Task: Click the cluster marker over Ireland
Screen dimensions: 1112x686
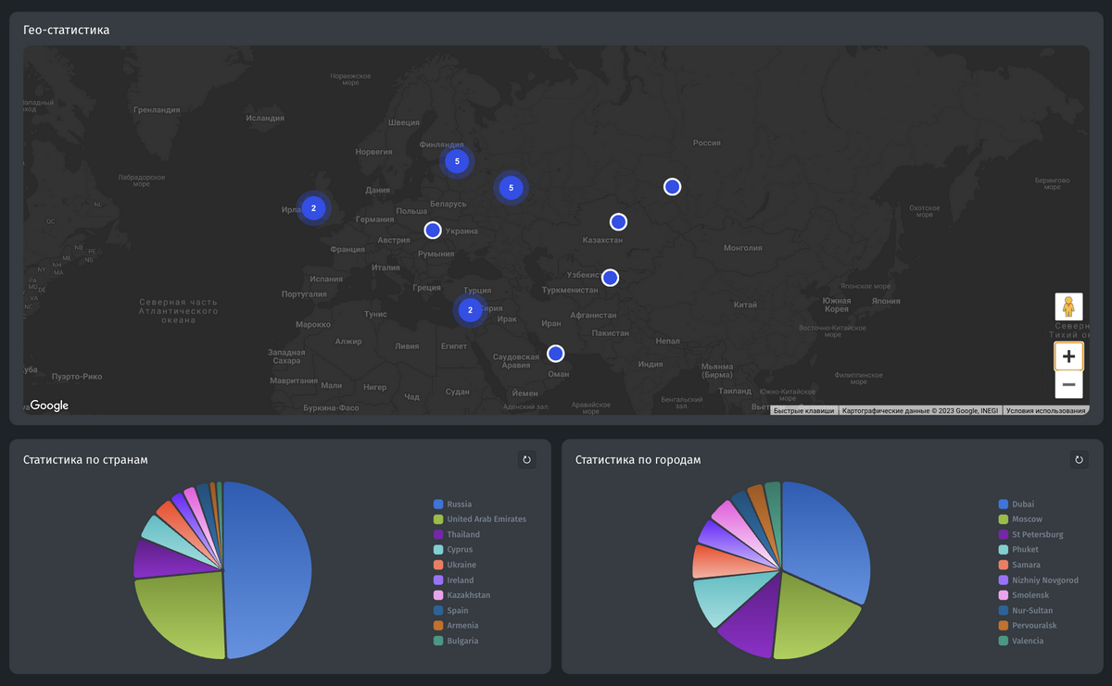Action: (313, 208)
